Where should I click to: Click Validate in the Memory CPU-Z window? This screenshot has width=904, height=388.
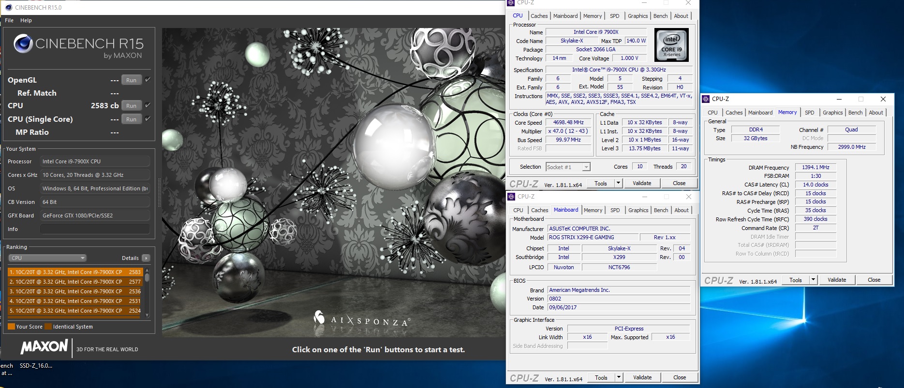pos(837,280)
